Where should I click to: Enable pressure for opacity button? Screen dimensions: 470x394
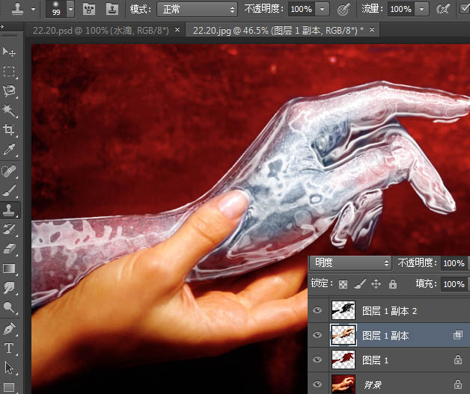(344, 9)
